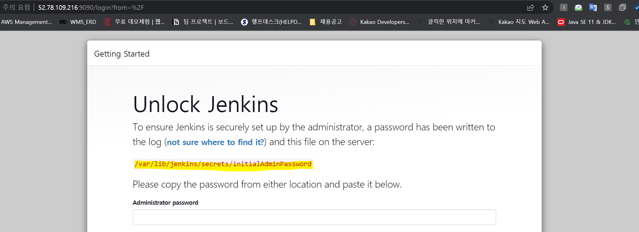This screenshot has width=639, height=232.
Task: Open the 무료 데모체험 bookmark
Action: coord(135,22)
